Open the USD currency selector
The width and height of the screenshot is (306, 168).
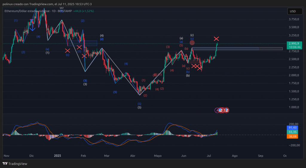(x=293, y=11)
